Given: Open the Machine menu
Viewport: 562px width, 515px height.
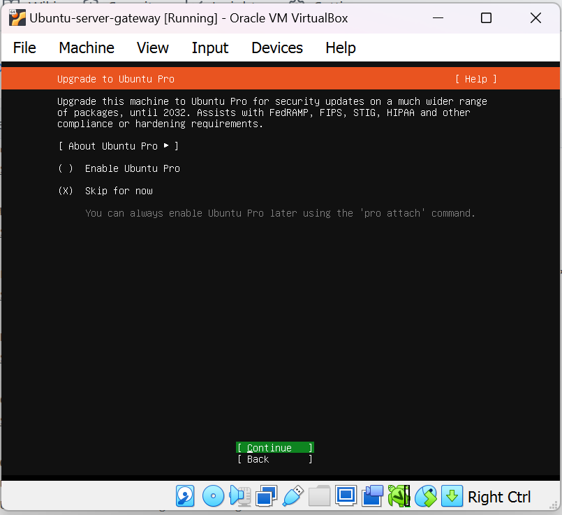Looking at the screenshot, I should [x=87, y=48].
